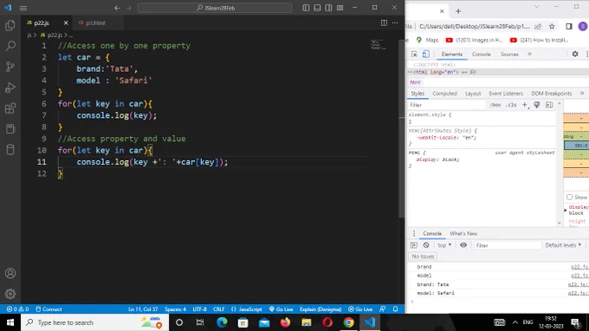Click the No Issues button
The width and height of the screenshot is (589, 331).
(423, 256)
